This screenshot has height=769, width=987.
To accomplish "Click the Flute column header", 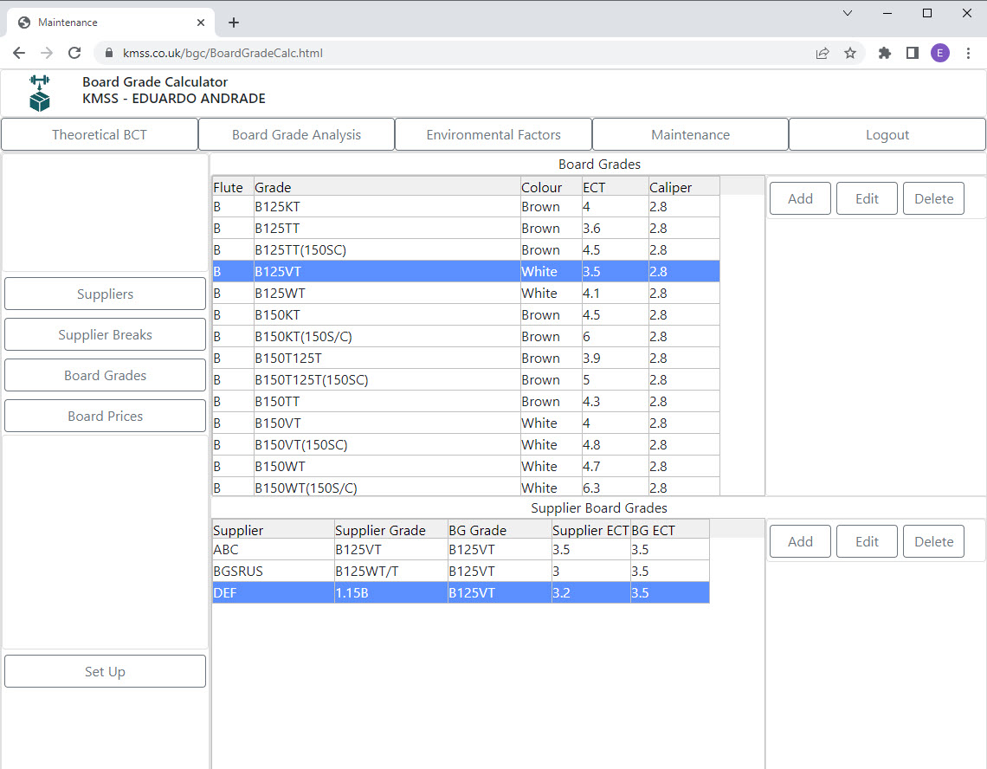I will point(233,187).
